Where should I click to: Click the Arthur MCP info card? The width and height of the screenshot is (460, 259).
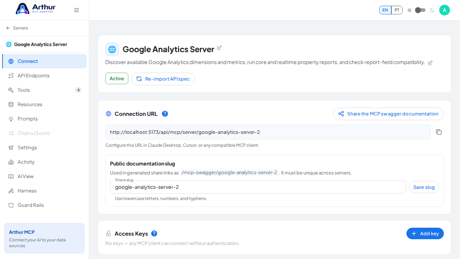pyautogui.click(x=44, y=238)
